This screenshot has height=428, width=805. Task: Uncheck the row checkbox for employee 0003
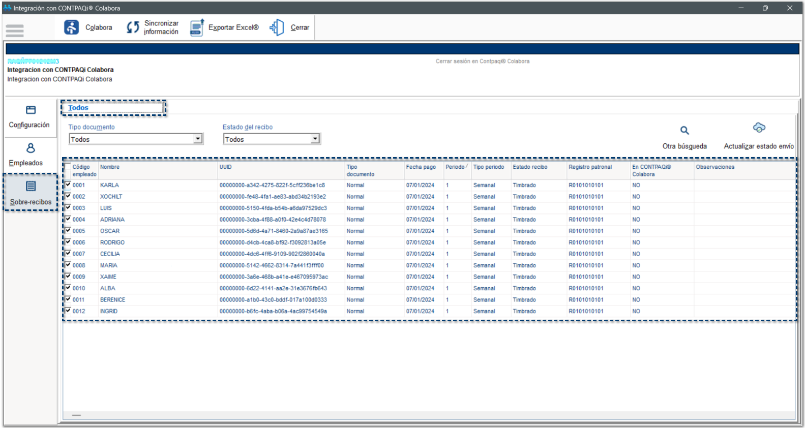(68, 207)
